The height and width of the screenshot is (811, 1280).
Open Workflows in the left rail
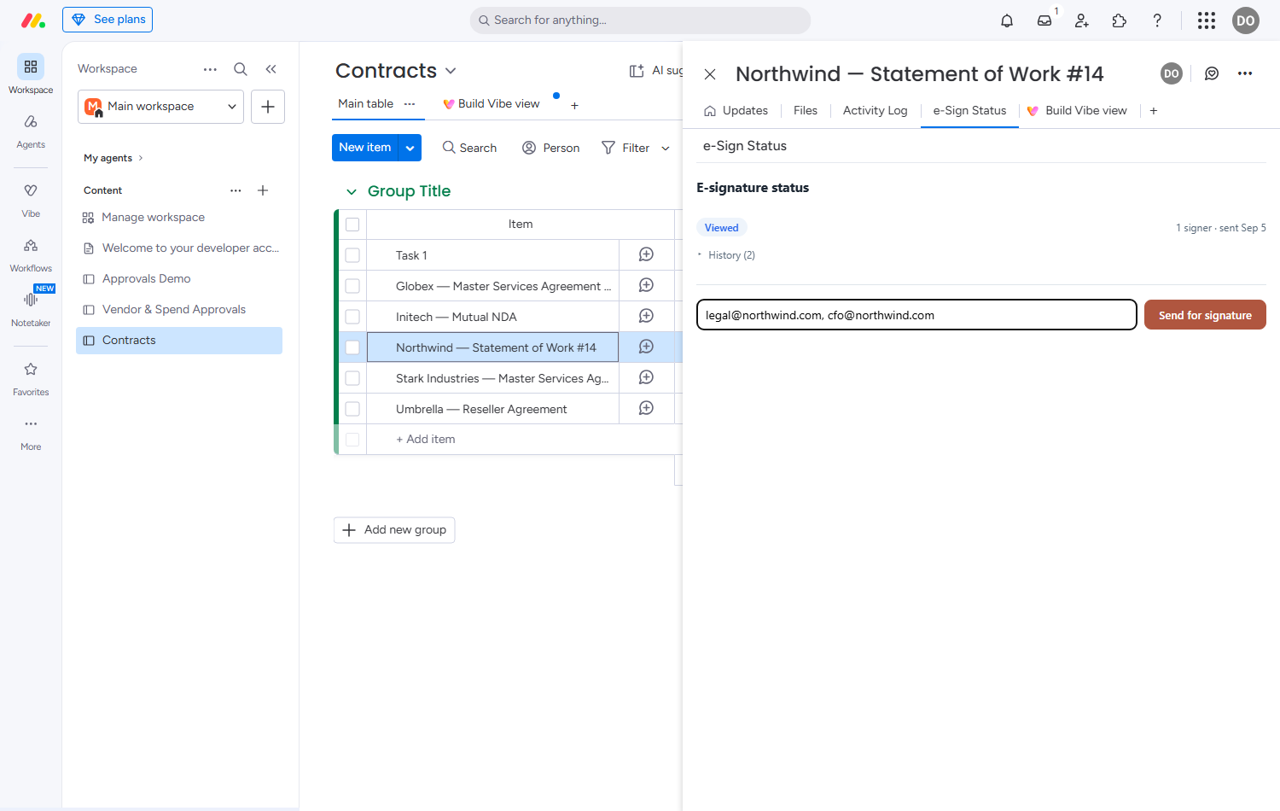[31, 255]
